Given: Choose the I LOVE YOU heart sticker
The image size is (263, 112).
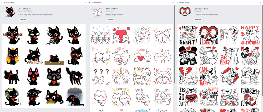Looking at the screenshot, I should pos(209,35).
